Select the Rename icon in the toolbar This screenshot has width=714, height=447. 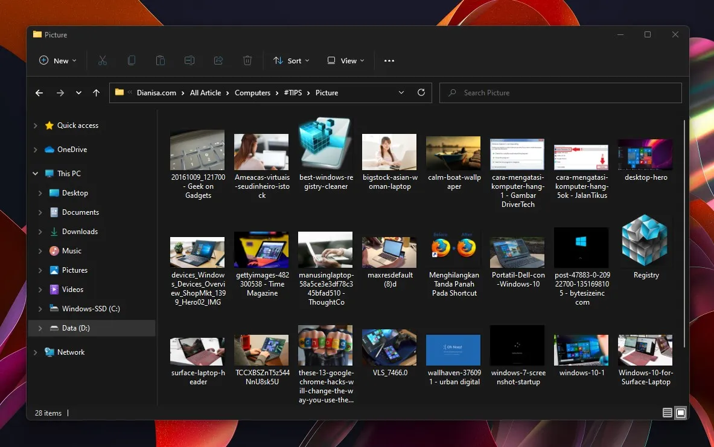[x=190, y=60]
